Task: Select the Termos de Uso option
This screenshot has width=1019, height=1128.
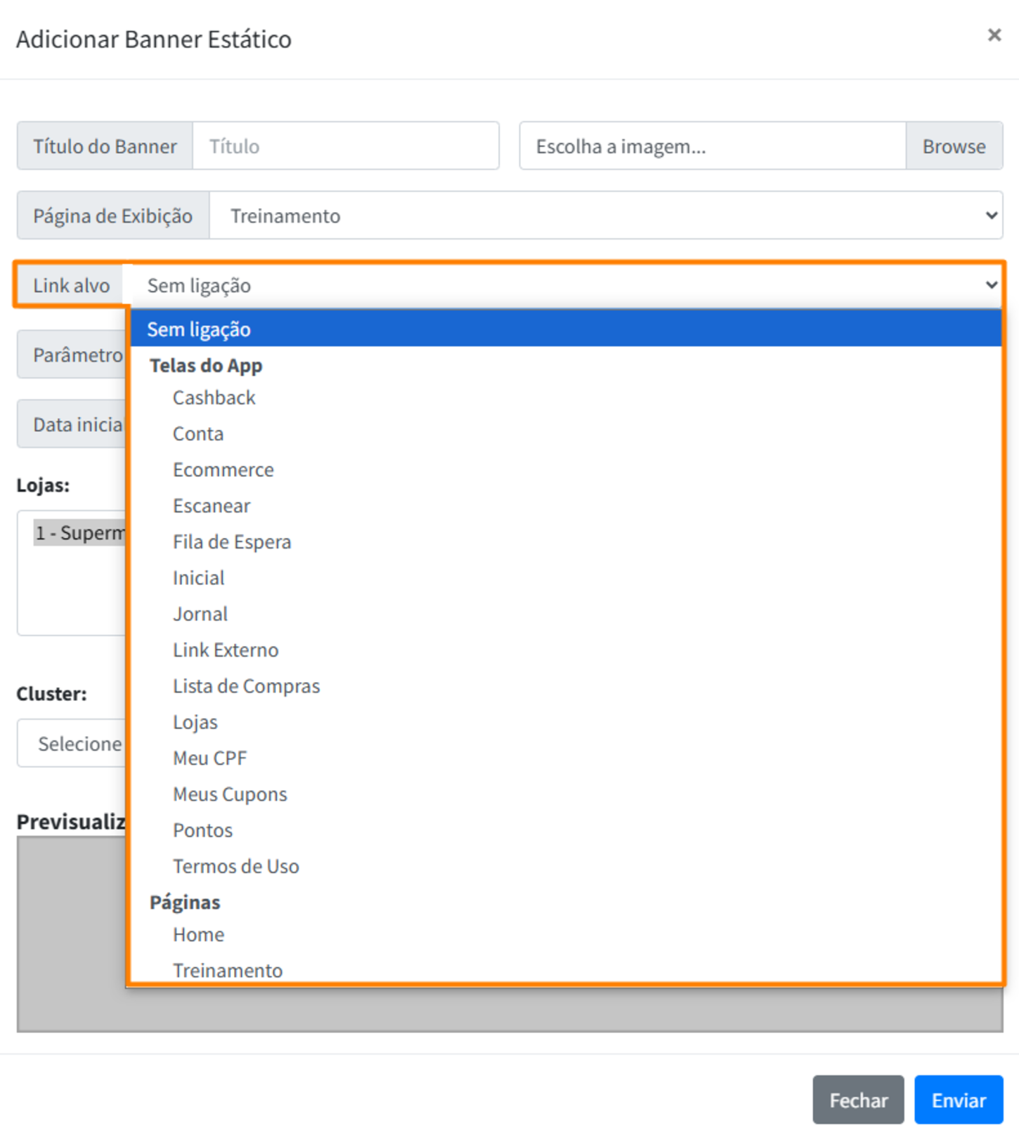Action: [x=236, y=866]
